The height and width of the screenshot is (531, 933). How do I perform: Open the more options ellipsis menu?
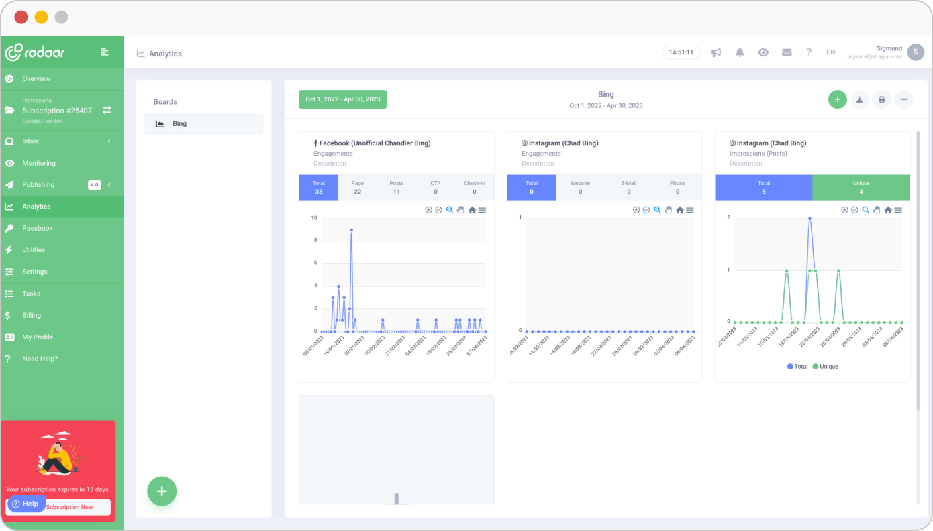[904, 99]
